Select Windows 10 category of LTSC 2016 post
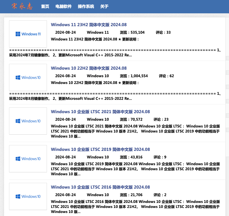 (x=98, y=195)
